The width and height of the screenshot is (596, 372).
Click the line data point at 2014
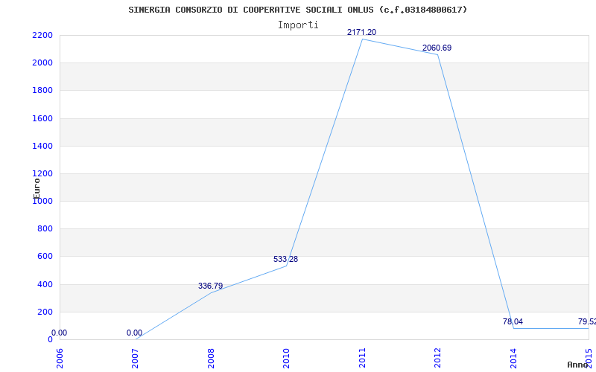click(x=513, y=328)
